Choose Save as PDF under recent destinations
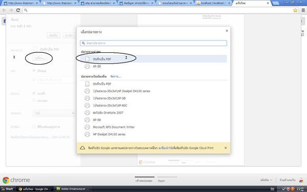307x192 pixels. (153, 59)
